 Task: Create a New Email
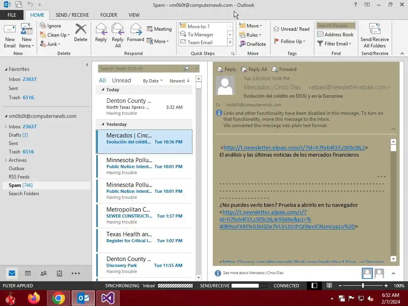pyautogui.click(x=10, y=36)
